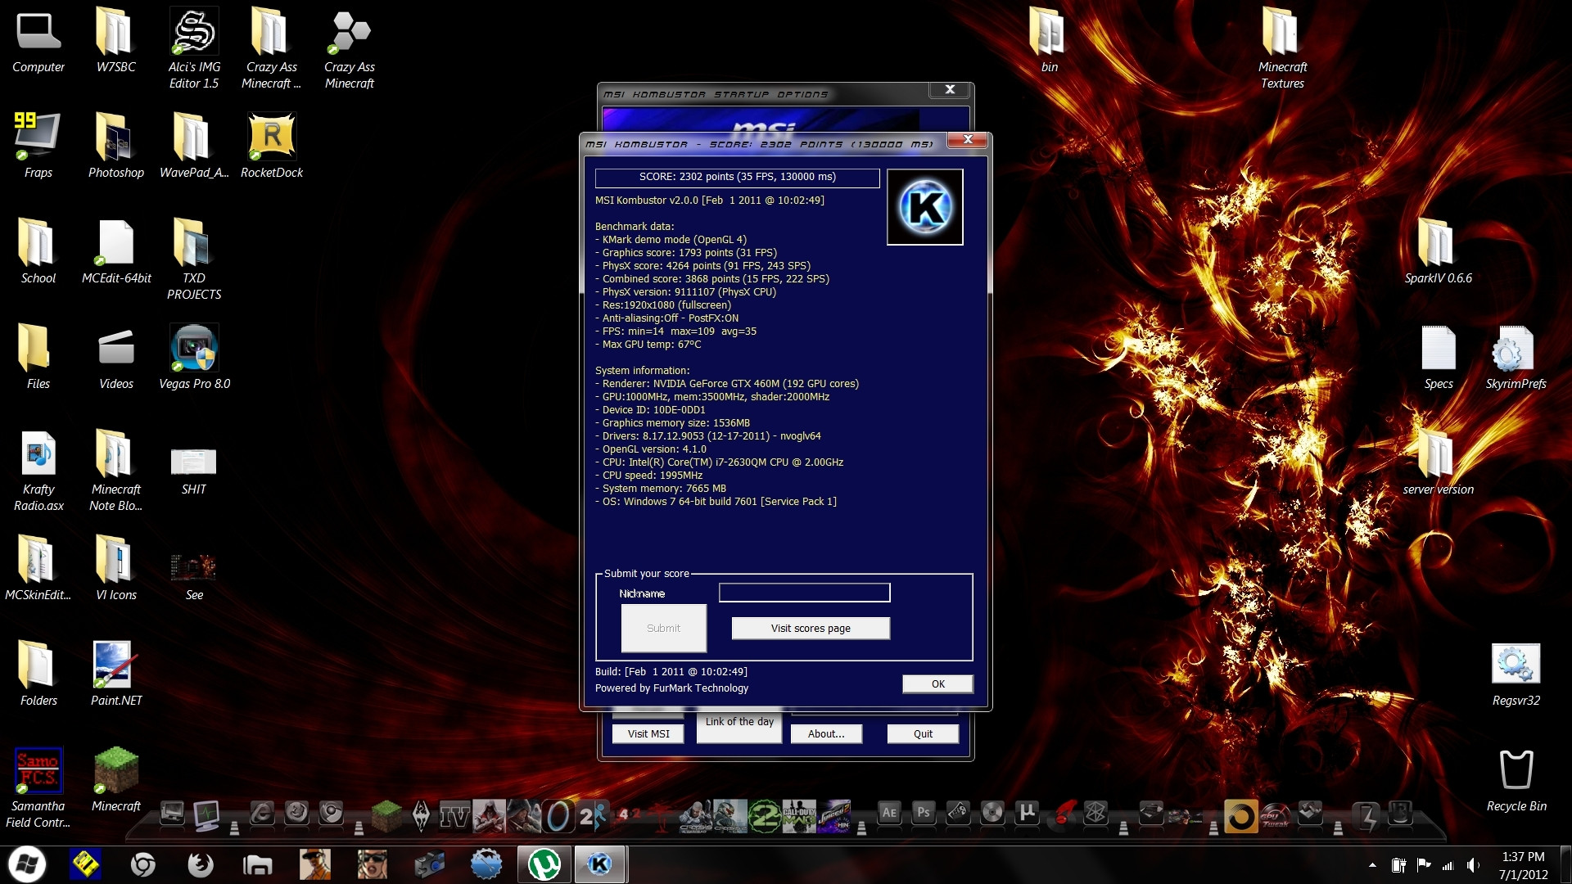The height and width of the screenshot is (884, 1572).
Task: Launch Call of Duty MW3 from dock
Action: [799, 816]
